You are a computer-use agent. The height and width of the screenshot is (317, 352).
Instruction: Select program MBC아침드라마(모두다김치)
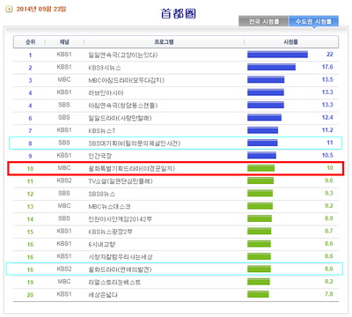(x=126, y=80)
